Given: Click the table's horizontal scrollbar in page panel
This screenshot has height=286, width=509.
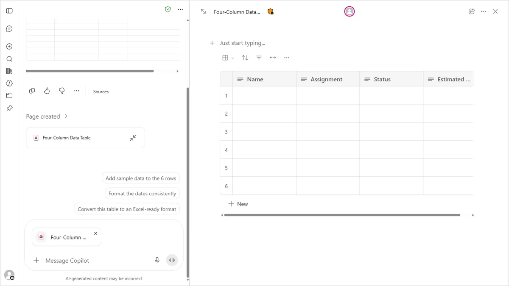Looking at the screenshot, I should pyautogui.click(x=342, y=215).
